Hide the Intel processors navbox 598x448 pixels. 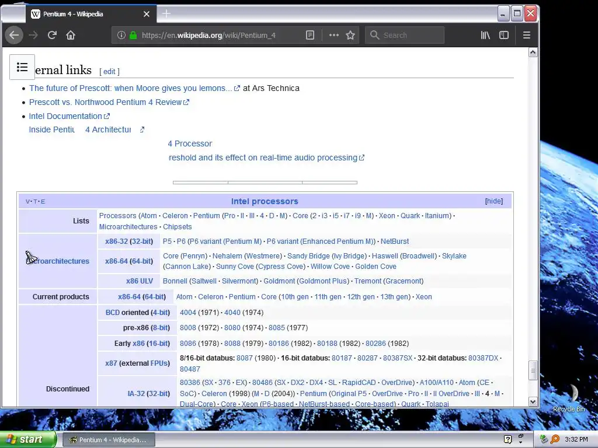coord(494,201)
